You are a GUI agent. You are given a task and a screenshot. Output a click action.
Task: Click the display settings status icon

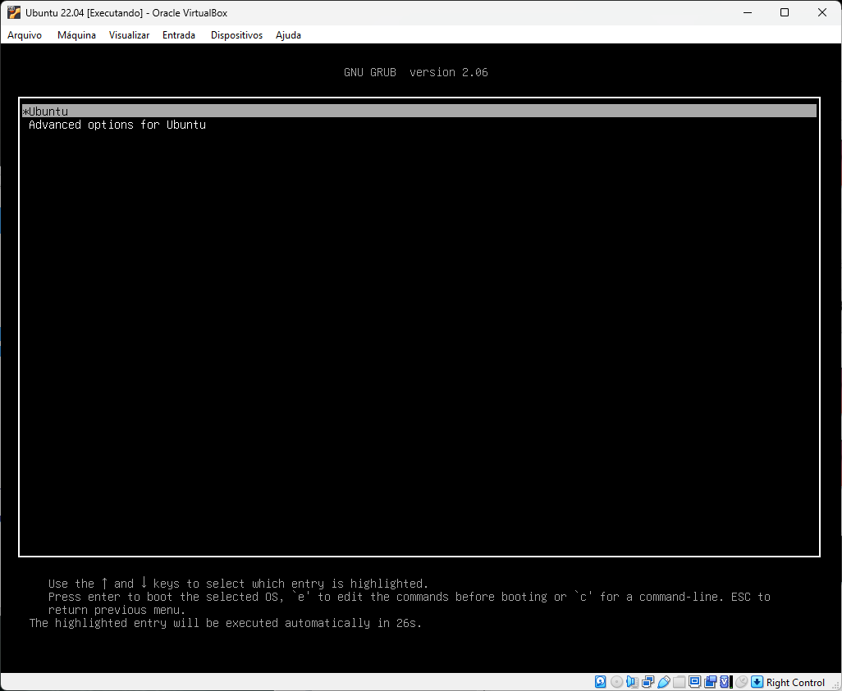point(695,682)
